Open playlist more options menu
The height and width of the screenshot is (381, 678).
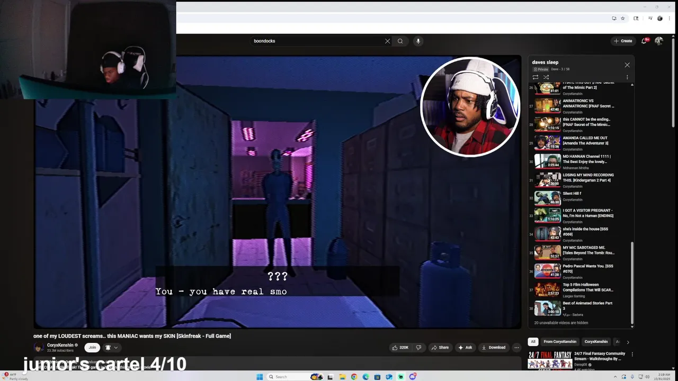tap(627, 77)
